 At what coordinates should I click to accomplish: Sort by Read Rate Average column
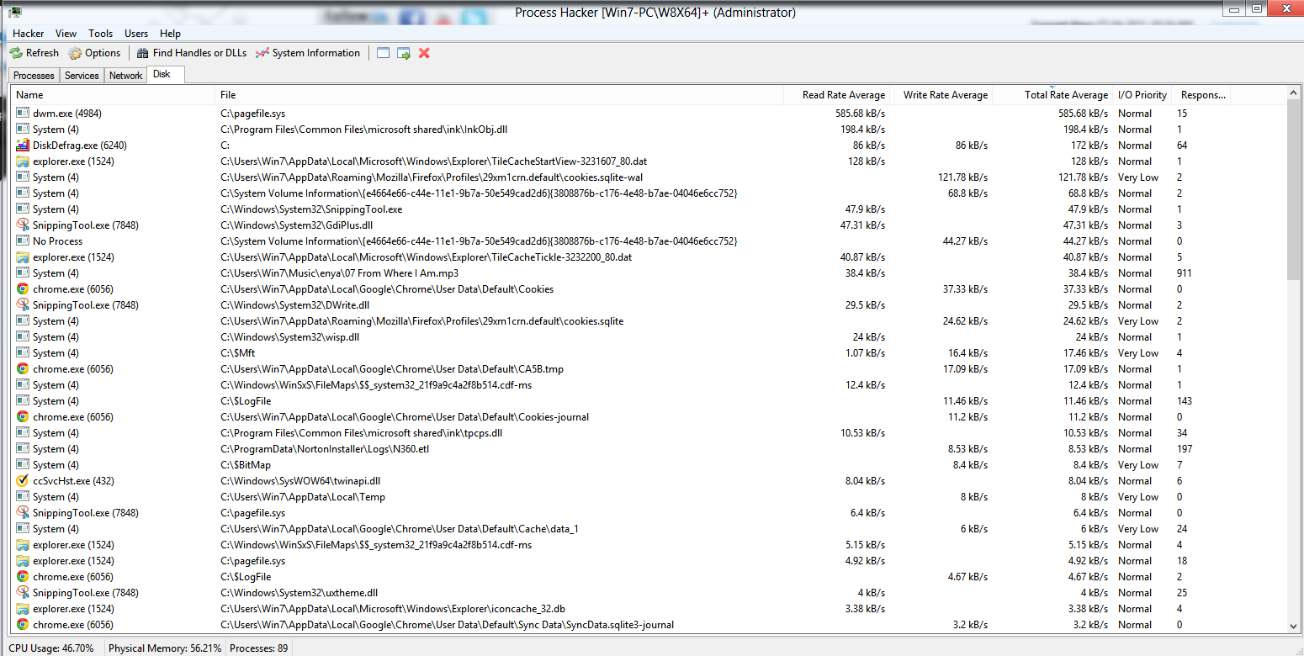click(x=836, y=95)
